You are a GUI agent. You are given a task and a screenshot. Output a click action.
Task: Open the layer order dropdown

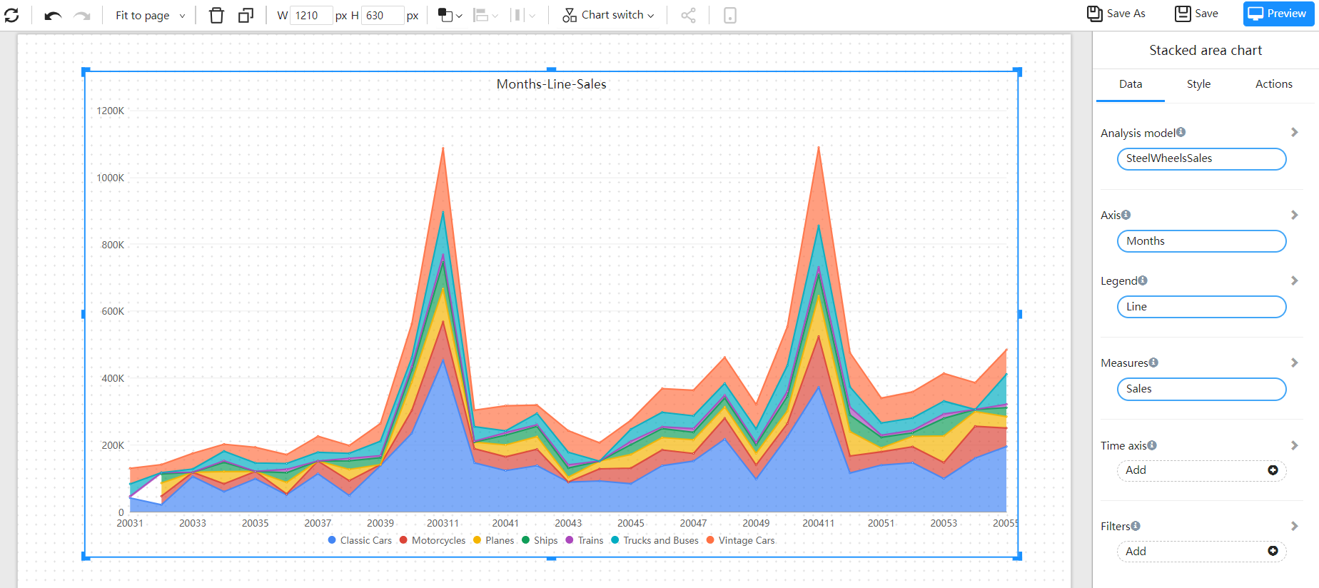pyautogui.click(x=450, y=15)
